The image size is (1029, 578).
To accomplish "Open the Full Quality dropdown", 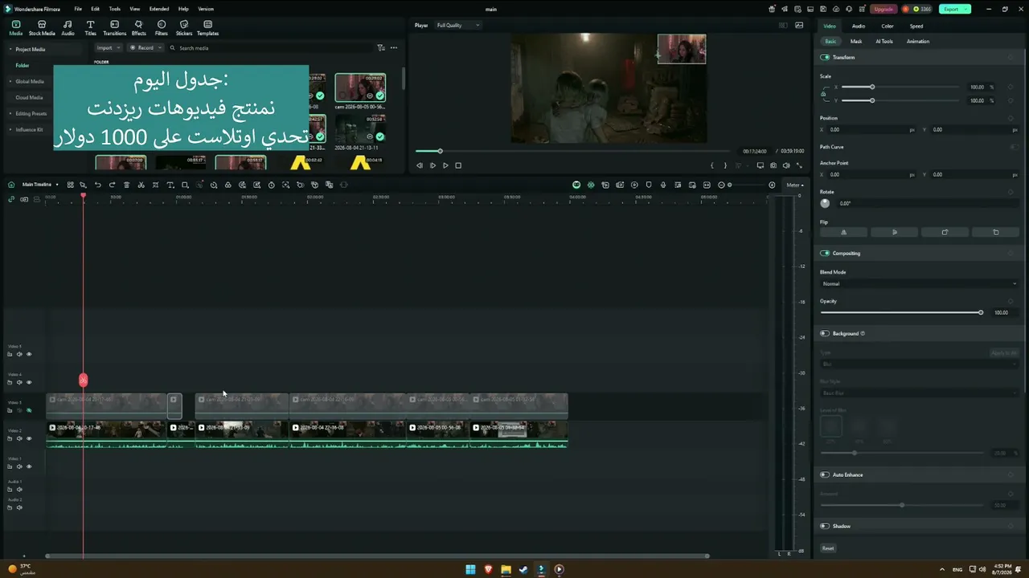I will point(457,26).
